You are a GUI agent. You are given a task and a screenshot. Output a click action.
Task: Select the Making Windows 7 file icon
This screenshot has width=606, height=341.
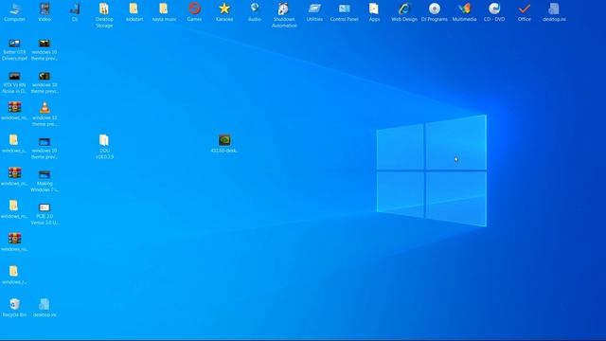(x=45, y=181)
